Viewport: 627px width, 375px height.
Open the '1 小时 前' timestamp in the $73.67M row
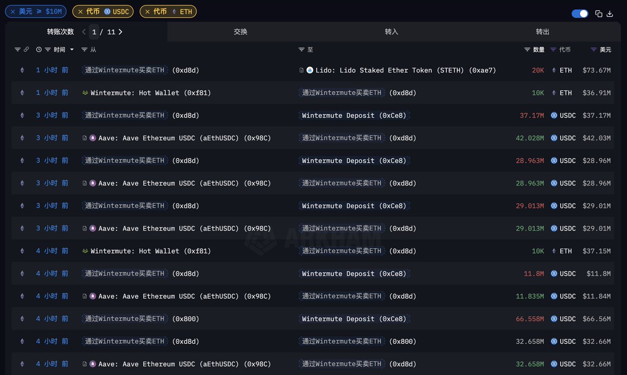[x=52, y=70]
